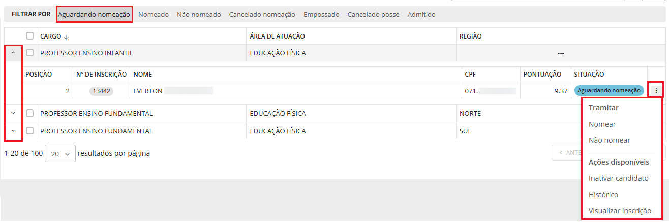Choose Nomear from the context menu
Screen dimensions: 669x222
[x=602, y=124]
